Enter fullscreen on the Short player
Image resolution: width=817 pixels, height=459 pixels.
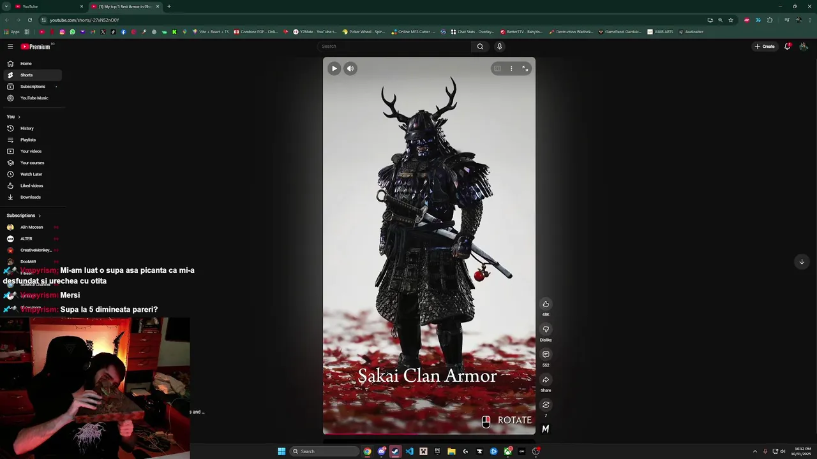click(525, 68)
